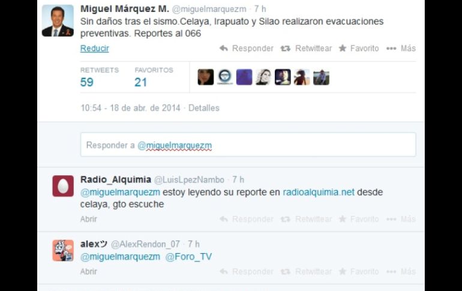Expand the alex reply with Abrir
The width and height of the screenshot is (462, 291).
pyautogui.click(x=88, y=272)
